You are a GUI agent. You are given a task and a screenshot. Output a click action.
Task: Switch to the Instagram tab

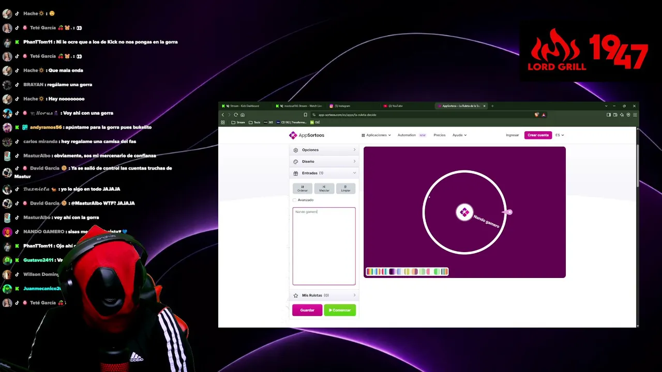(x=354, y=106)
